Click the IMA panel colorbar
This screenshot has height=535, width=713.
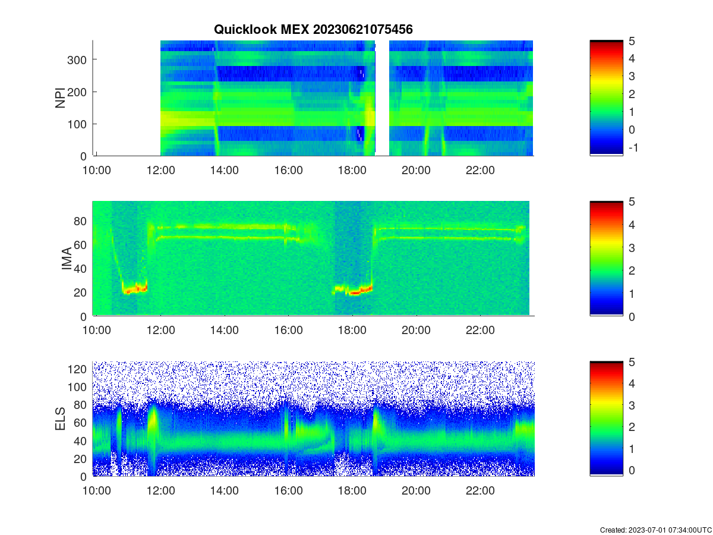point(606,259)
